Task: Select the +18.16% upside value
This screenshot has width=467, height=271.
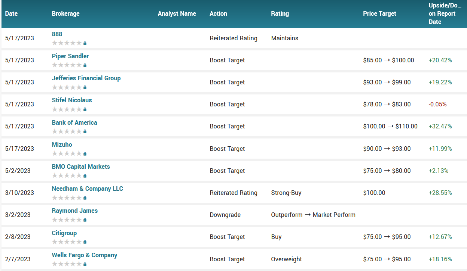Action: pyautogui.click(x=440, y=259)
